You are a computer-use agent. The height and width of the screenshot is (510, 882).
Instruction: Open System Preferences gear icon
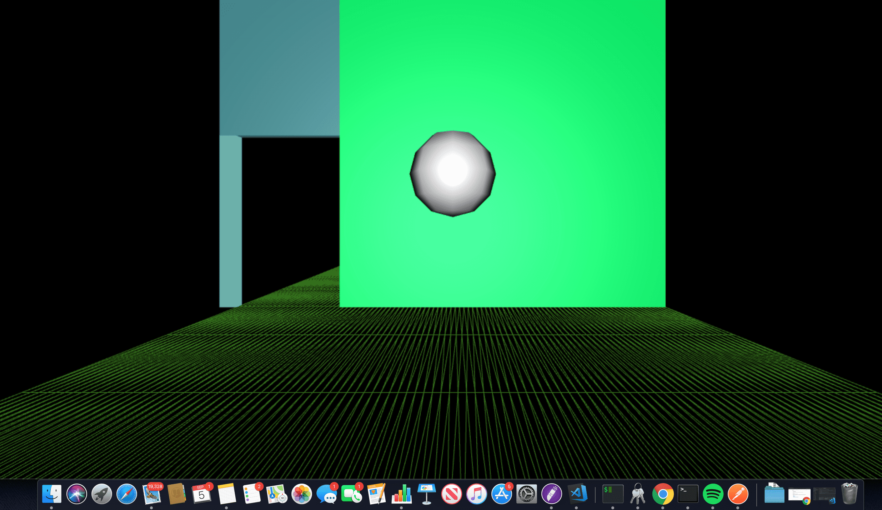[x=527, y=494]
